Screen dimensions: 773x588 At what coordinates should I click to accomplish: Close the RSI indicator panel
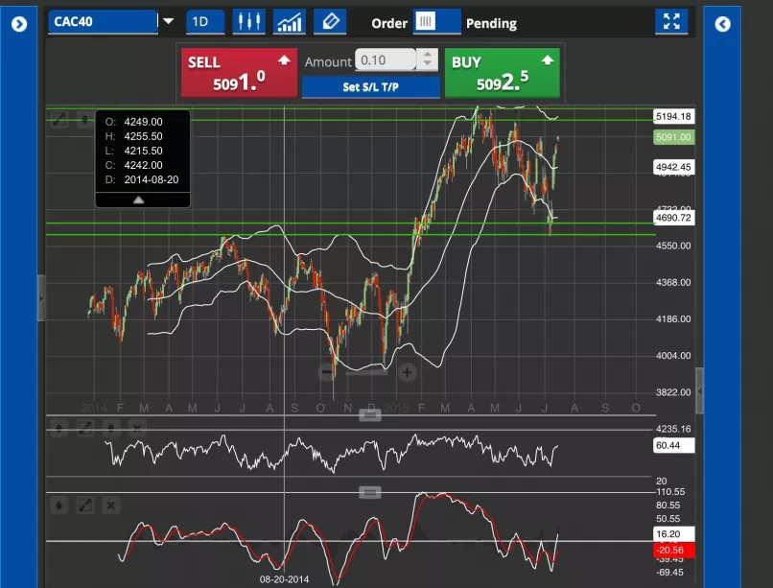point(137,427)
